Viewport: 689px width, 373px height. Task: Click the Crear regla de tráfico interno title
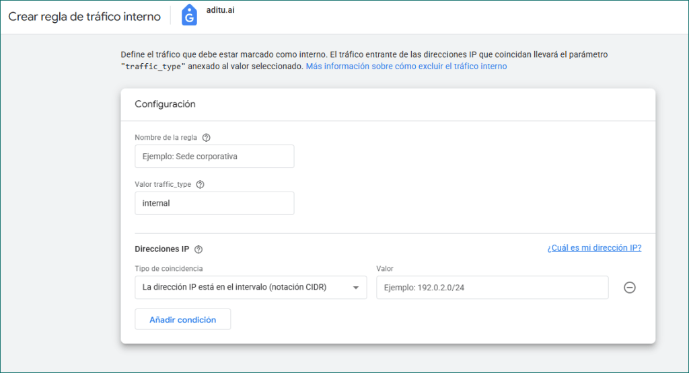(x=85, y=17)
